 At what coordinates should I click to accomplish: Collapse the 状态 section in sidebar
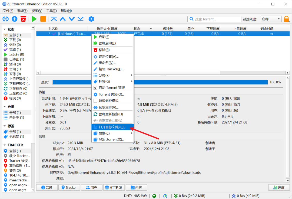pyautogui.click(x=5, y=29)
